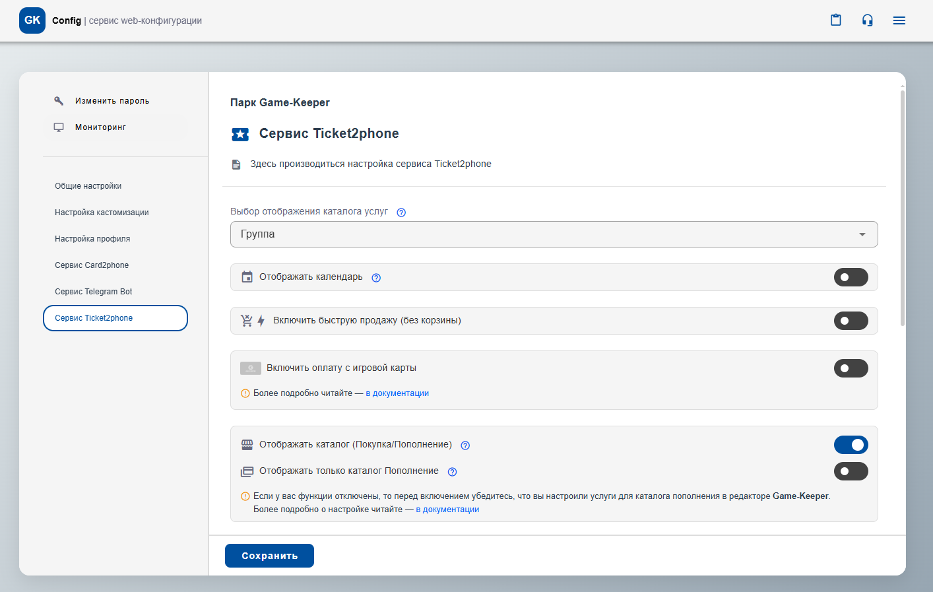Enable Включить быструю продажу switch
933x592 pixels.
[851, 321]
